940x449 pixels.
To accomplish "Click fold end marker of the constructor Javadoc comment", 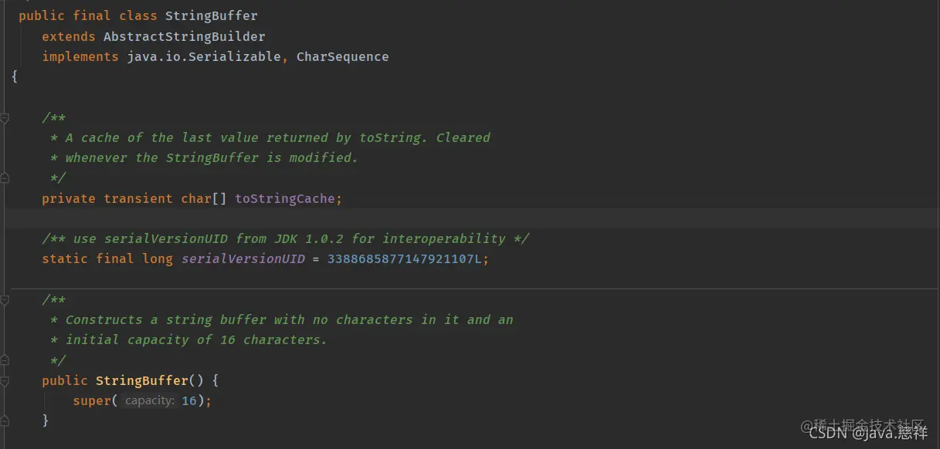I will pos(5,360).
